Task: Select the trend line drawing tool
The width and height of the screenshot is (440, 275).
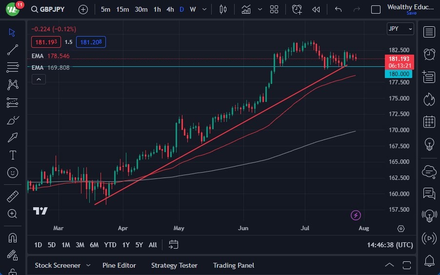Action: [x=13, y=49]
